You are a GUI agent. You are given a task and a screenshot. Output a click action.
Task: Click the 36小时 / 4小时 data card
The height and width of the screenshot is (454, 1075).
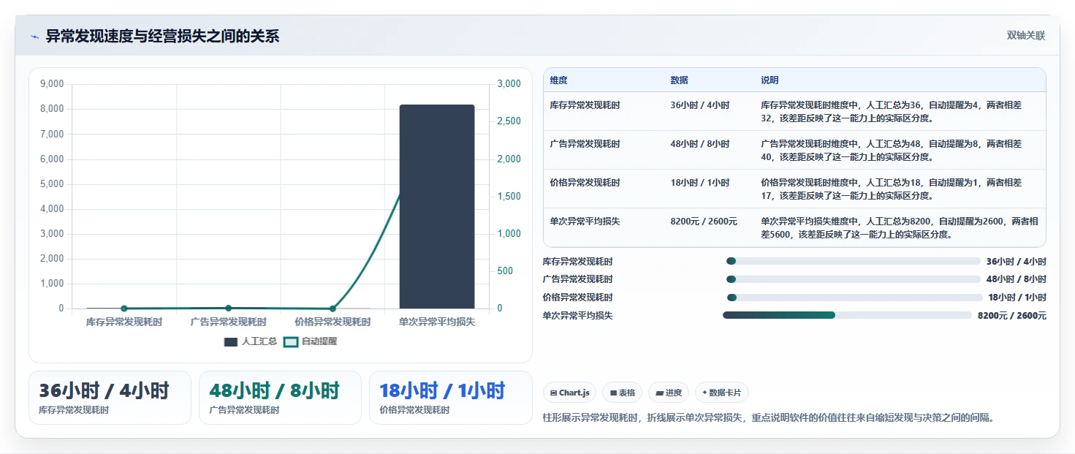tap(110, 398)
